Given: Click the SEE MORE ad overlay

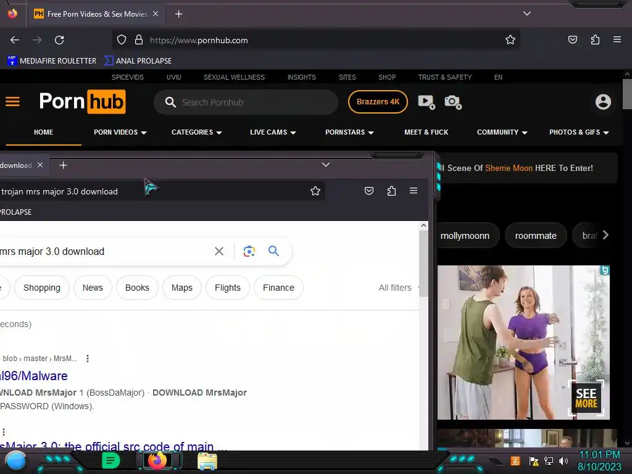Looking at the screenshot, I should tap(586, 397).
